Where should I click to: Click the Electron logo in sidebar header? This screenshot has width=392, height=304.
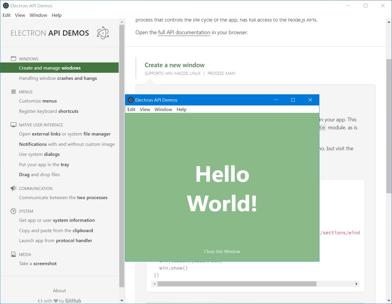[x=103, y=33]
